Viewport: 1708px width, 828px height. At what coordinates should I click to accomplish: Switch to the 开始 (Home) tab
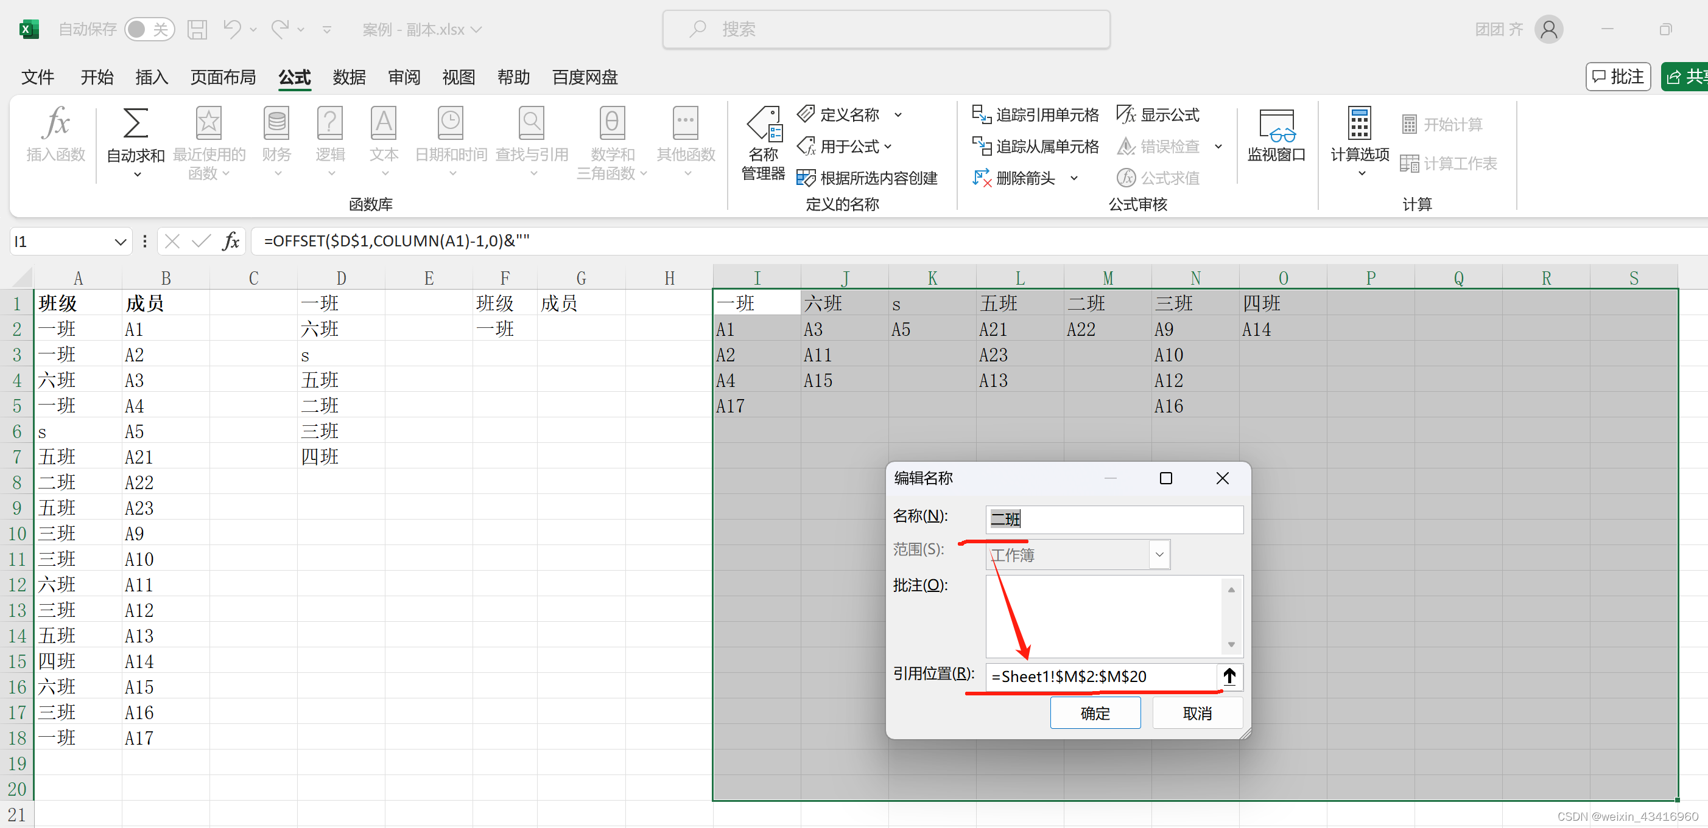97,77
